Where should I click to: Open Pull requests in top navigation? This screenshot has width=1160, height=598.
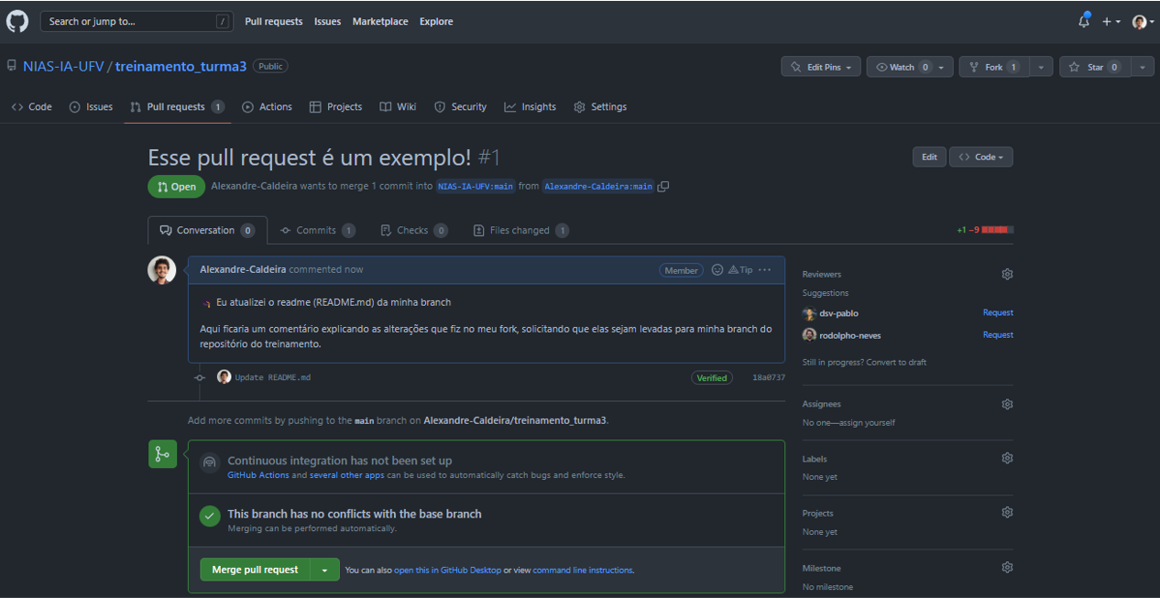[x=273, y=21]
